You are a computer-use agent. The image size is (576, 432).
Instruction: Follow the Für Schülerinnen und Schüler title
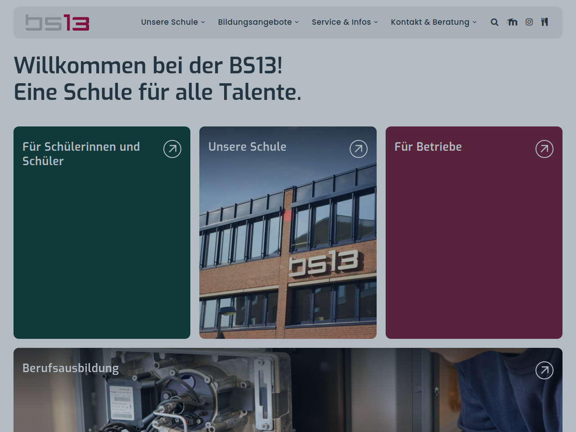click(81, 154)
